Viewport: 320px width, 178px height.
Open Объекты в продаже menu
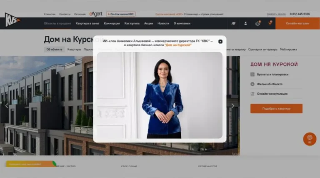(57, 23)
